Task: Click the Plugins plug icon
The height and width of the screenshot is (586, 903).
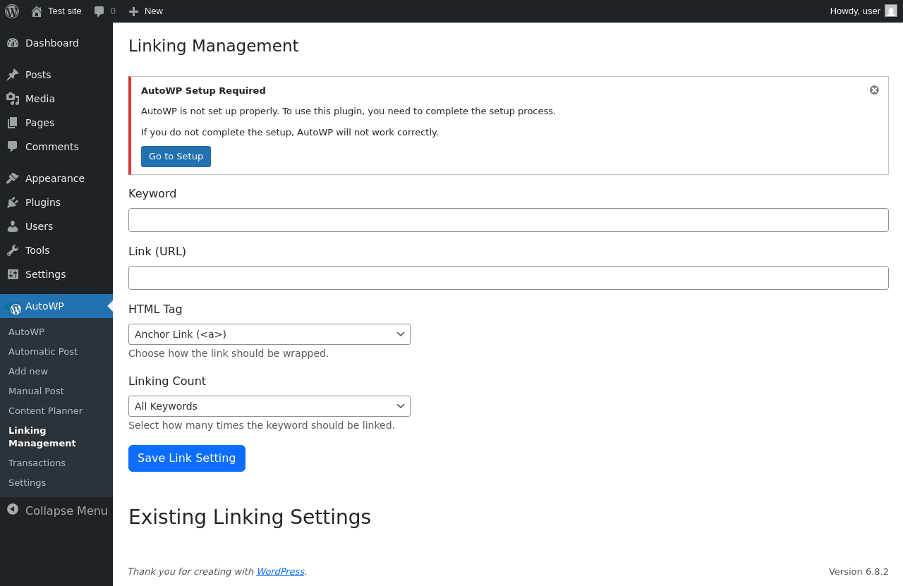Action: pos(13,202)
